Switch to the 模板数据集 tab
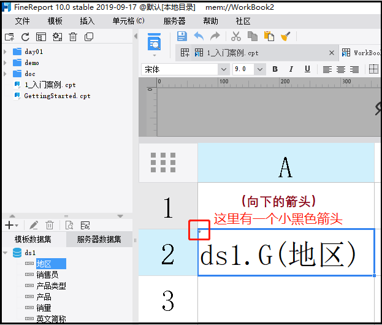Viewport: 382px width, 325px height. [x=33, y=239]
